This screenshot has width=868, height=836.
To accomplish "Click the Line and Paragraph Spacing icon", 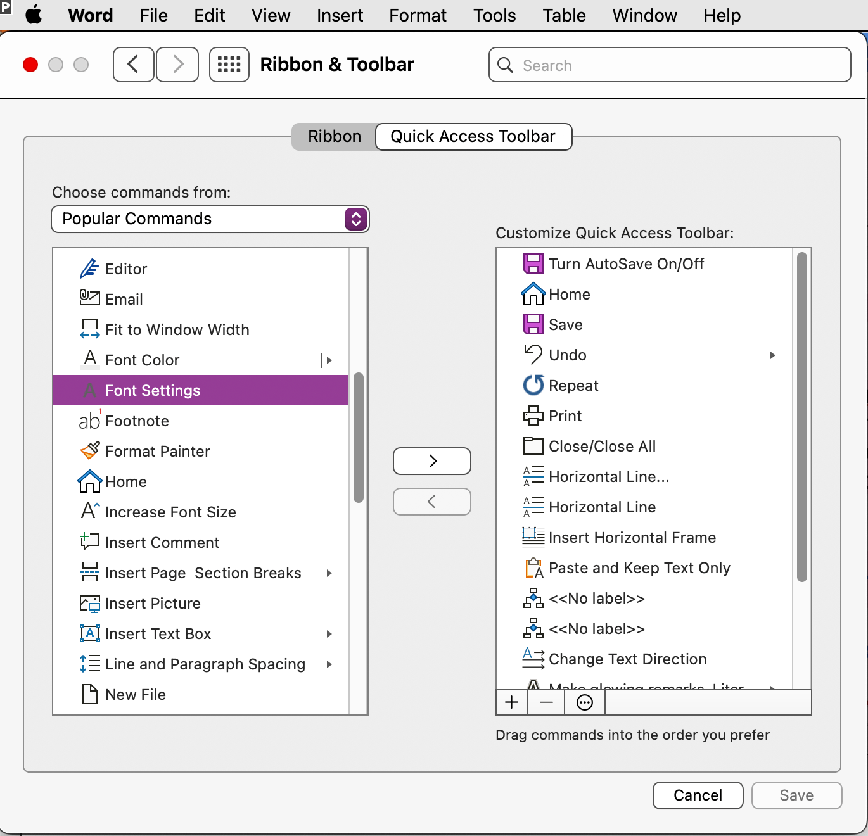I will click(x=89, y=664).
